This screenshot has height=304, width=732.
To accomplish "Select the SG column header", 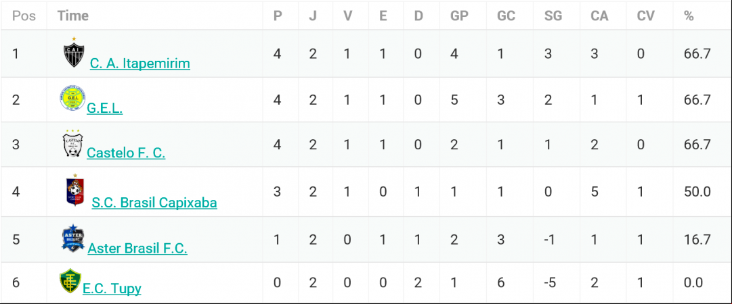I will click(553, 16).
